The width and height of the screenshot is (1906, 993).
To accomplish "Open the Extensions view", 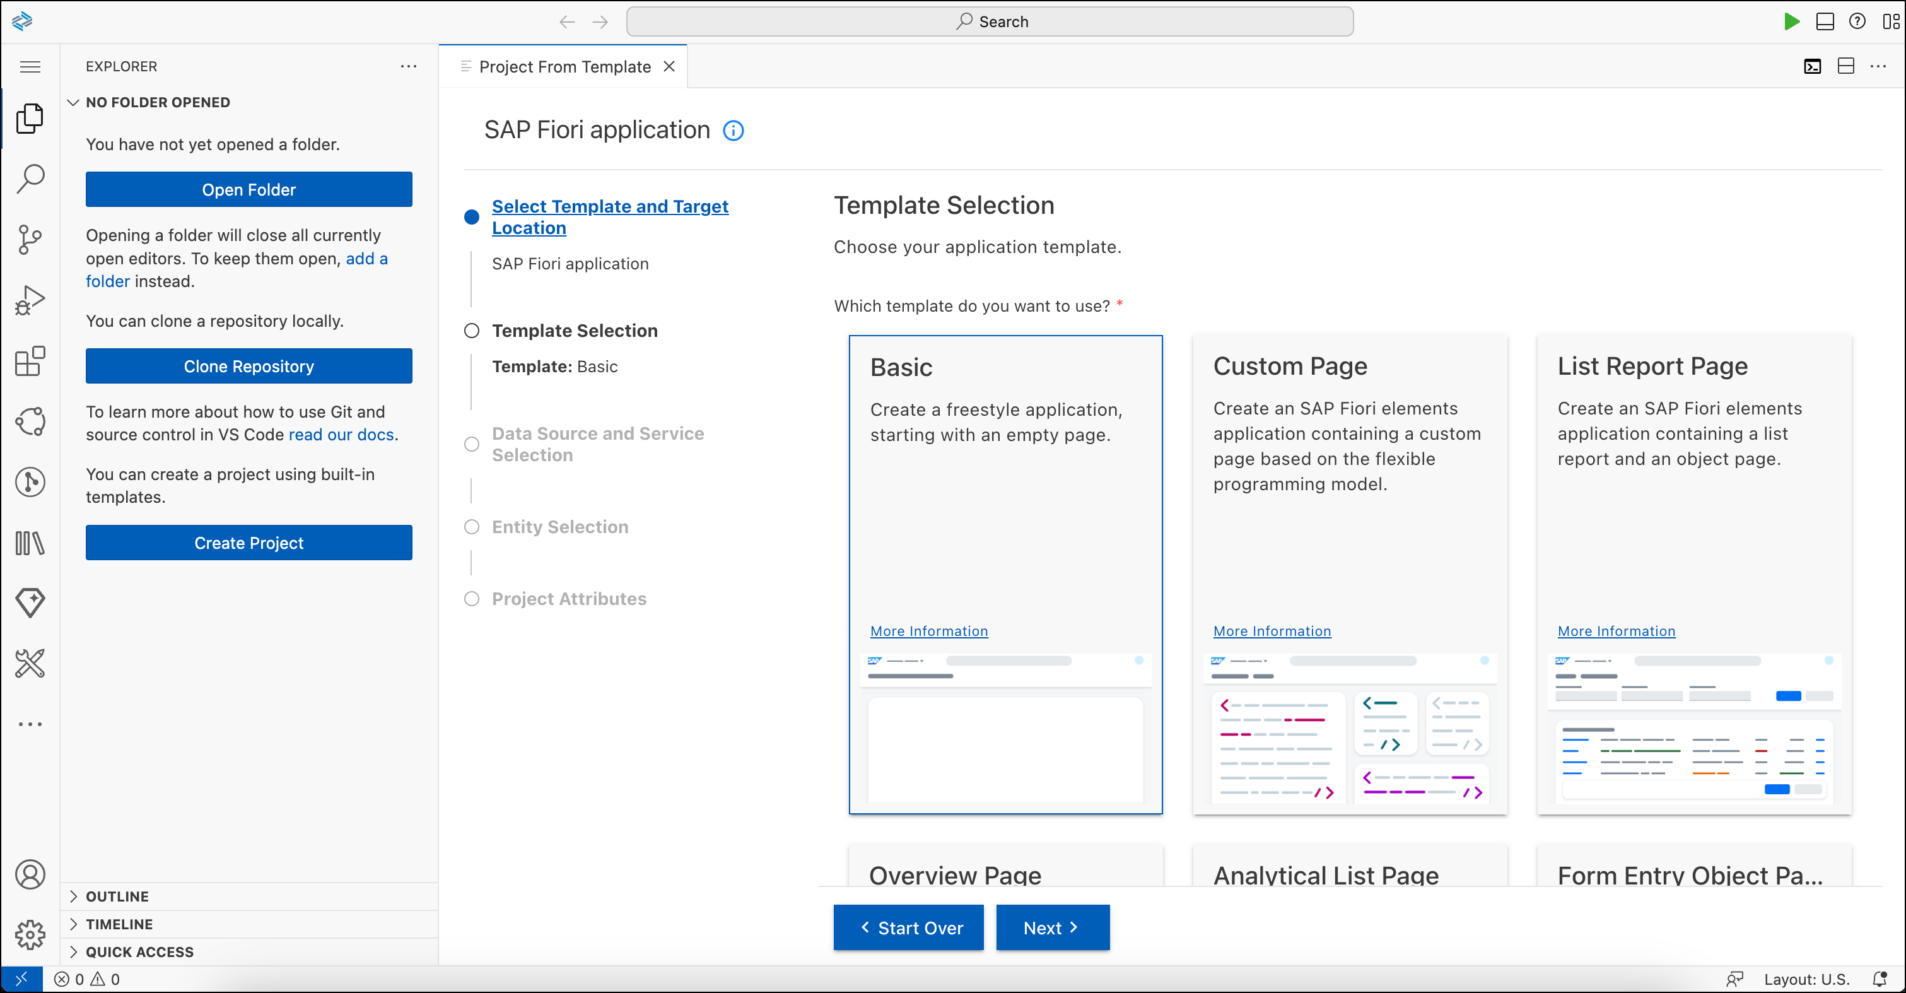I will click(30, 361).
